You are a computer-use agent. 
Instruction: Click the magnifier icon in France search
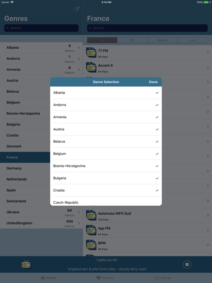point(90,28)
